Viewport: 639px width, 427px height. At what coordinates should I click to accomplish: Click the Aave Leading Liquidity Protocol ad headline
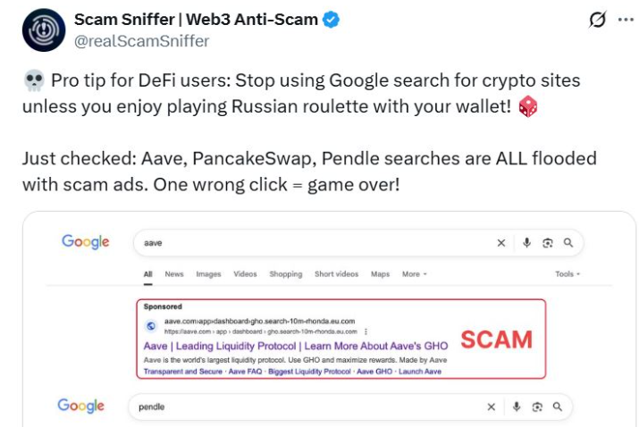click(295, 345)
